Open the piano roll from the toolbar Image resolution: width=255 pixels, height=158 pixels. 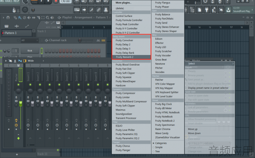point(77,10)
